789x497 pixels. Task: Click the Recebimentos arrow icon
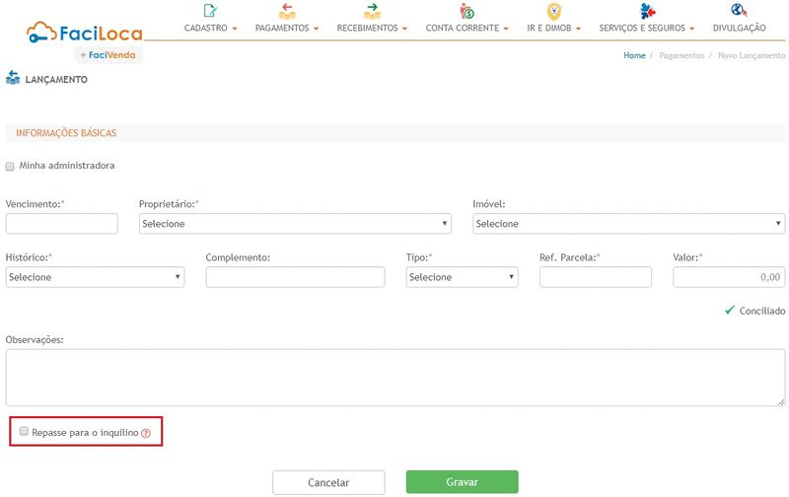tap(371, 11)
